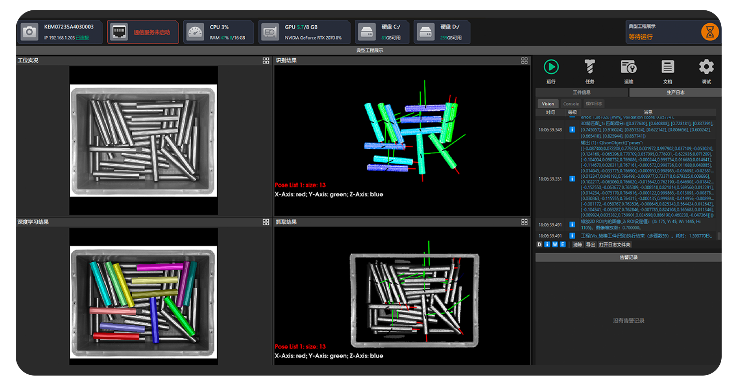The width and height of the screenshot is (737, 384).
Task: Toggle the E error-level log filter
Action: coord(562,245)
